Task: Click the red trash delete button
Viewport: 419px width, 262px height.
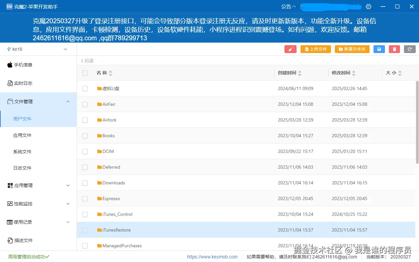Action: pos(394,49)
